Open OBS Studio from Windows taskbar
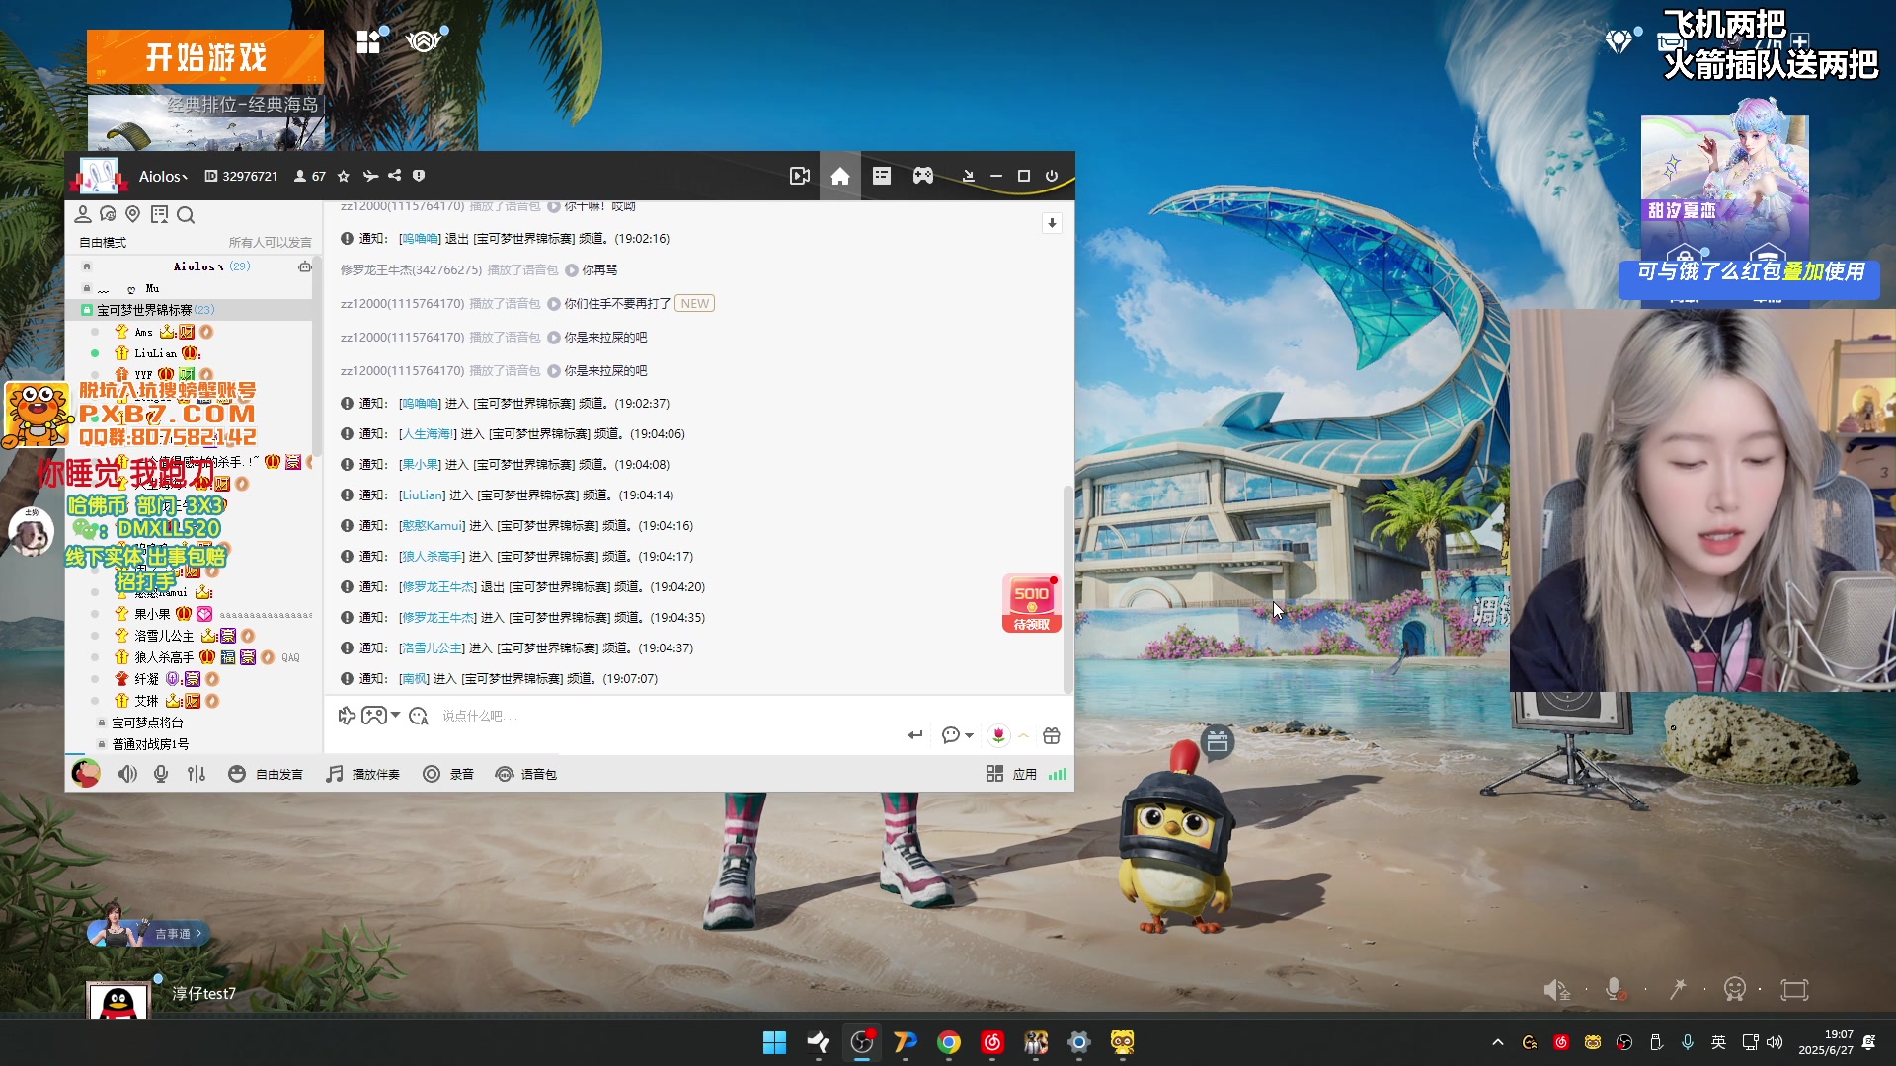The image size is (1896, 1066). pyautogui.click(x=862, y=1042)
